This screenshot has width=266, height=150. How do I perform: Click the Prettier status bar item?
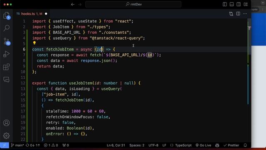pyautogui.click(x=231, y=145)
